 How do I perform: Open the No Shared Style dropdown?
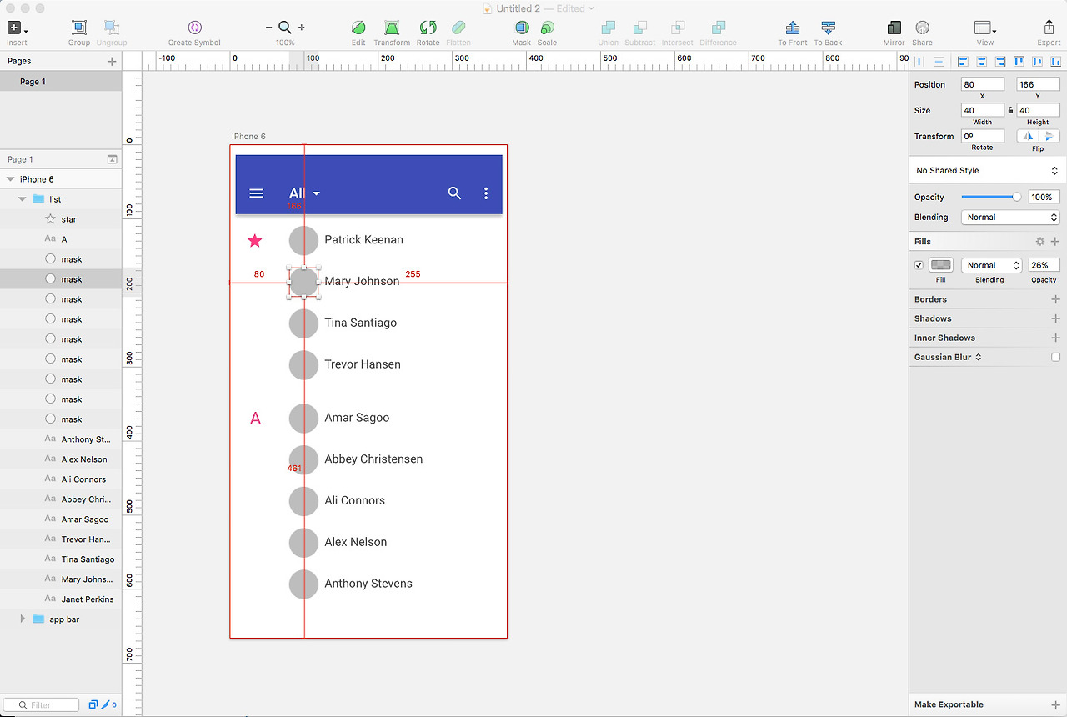click(x=988, y=170)
